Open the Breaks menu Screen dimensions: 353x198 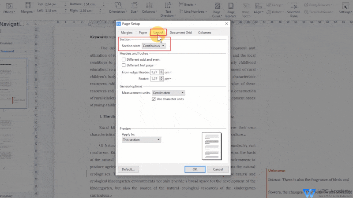[187, 4]
